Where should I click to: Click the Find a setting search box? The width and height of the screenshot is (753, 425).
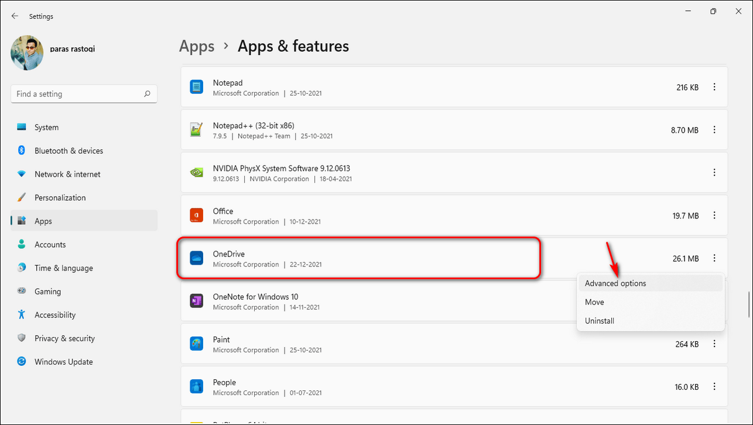(76, 94)
